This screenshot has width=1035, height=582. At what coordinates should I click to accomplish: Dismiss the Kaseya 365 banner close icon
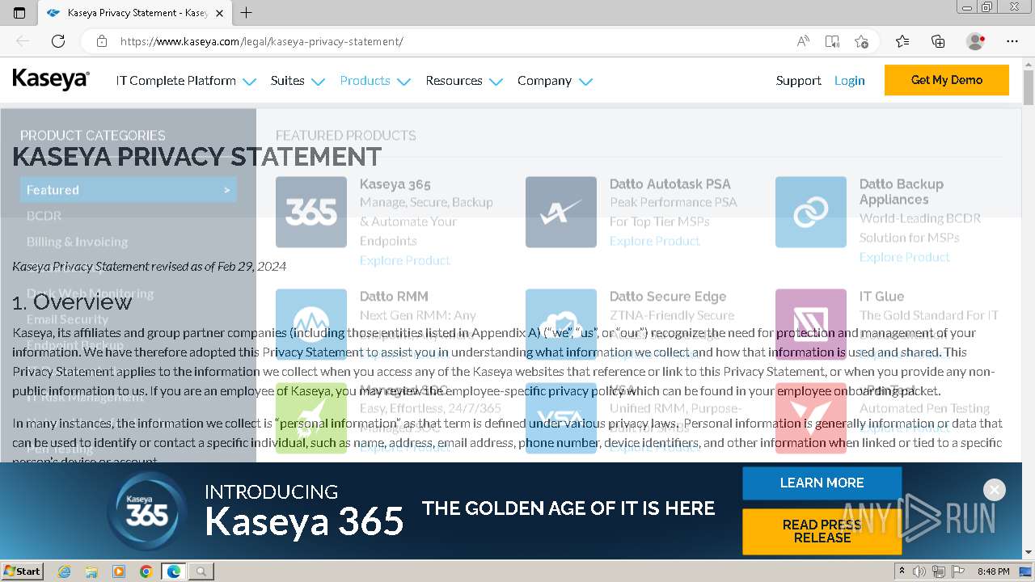pyautogui.click(x=995, y=490)
